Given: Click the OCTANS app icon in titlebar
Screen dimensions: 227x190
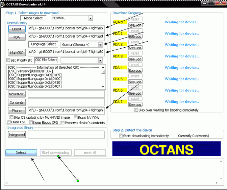Looking at the screenshot, I should click(2, 4).
